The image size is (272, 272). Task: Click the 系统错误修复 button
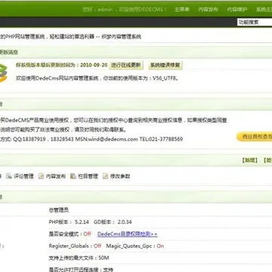[165, 65]
